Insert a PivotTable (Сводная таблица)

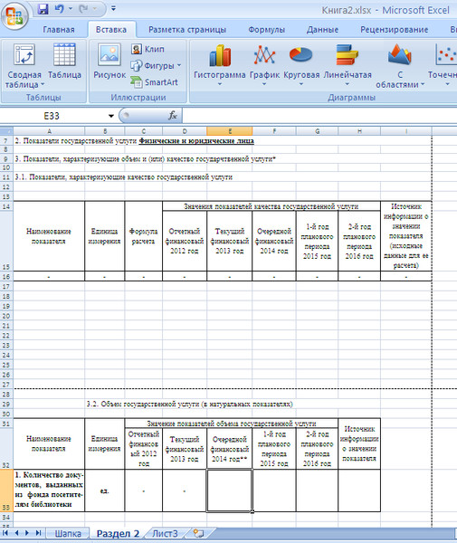point(24,66)
